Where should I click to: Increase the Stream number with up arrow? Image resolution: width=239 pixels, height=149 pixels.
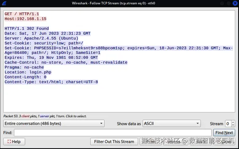pyautogui.click(x=233, y=122)
